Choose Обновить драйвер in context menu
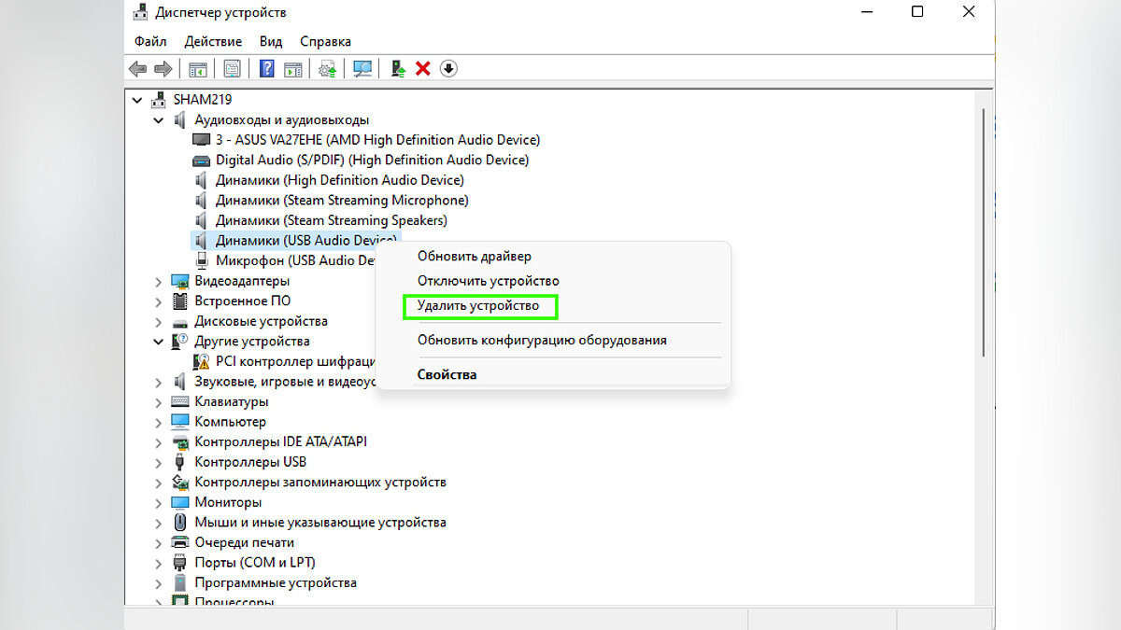Screen dimensions: 1121x630 click(475, 257)
